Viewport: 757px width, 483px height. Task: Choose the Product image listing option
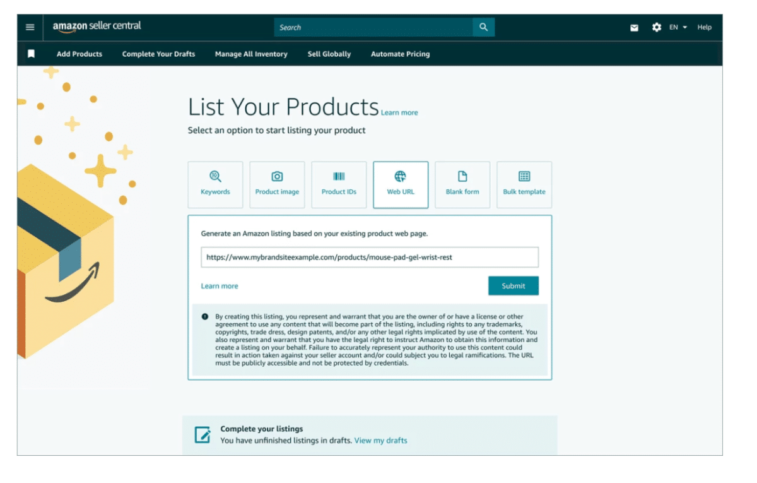277,184
